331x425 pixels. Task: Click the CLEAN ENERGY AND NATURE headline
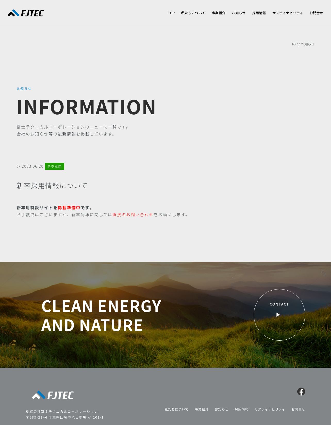pyautogui.click(x=101, y=315)
